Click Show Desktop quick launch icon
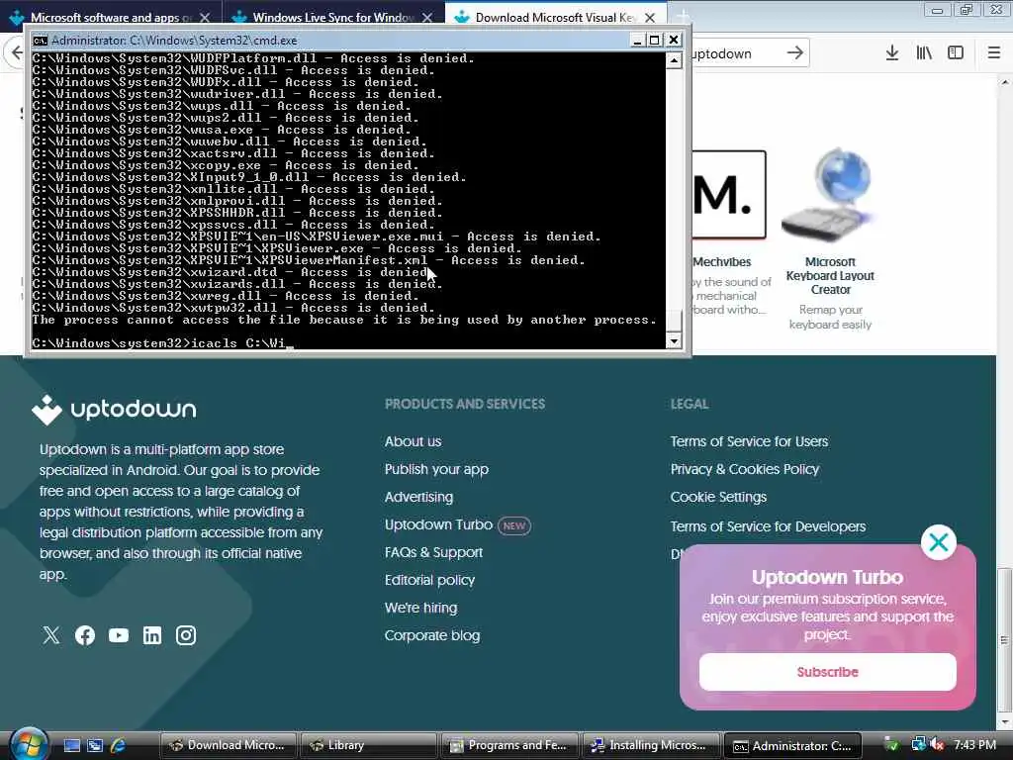Screen dimensions: 1013x760 [x=71, y=746]
